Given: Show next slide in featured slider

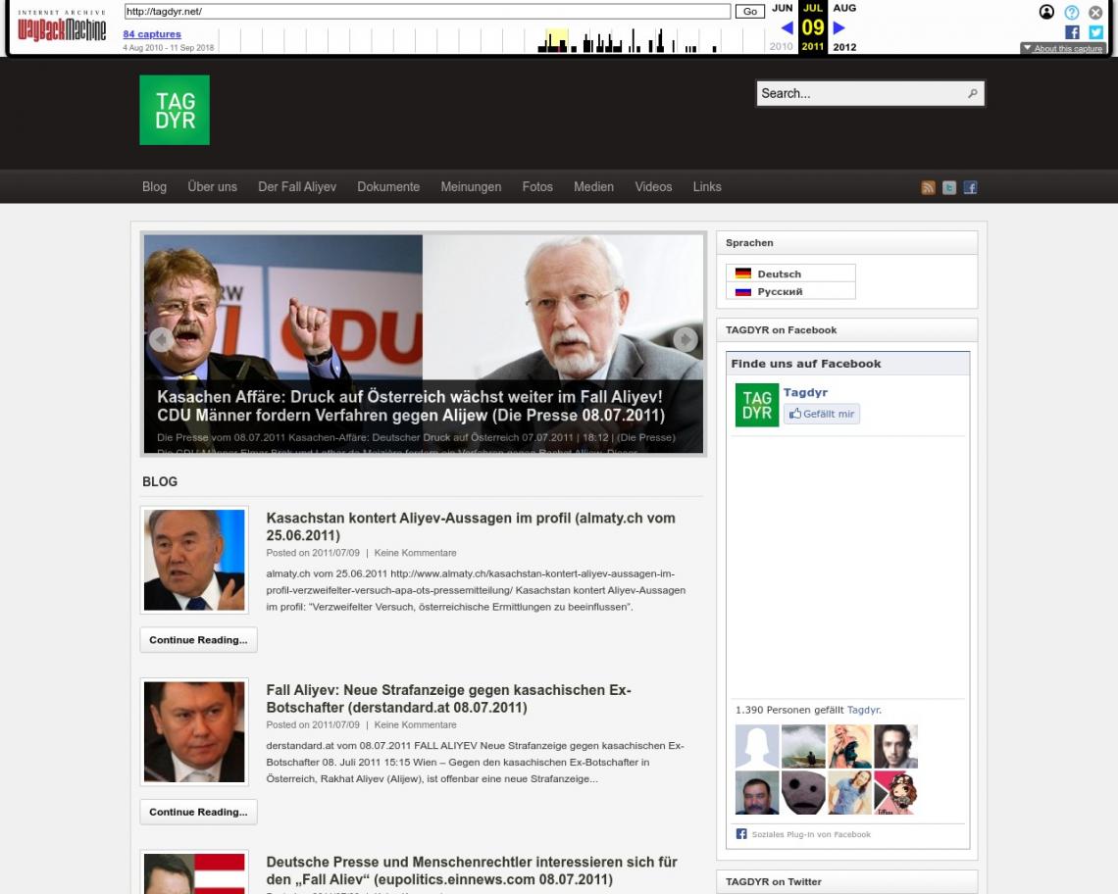Looking at the screenshot, I should tap(686, 339).
